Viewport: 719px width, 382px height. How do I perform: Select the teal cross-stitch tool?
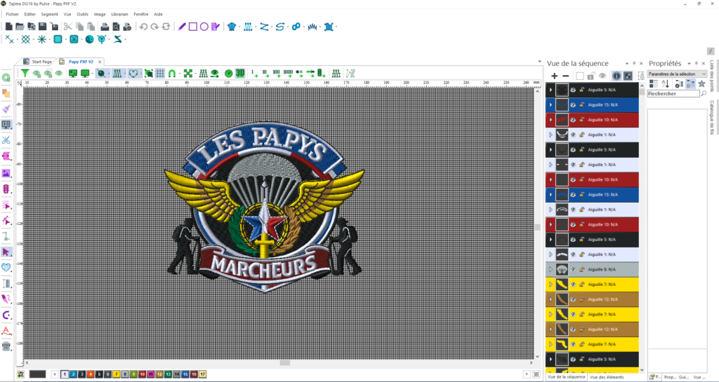point(26,39)
